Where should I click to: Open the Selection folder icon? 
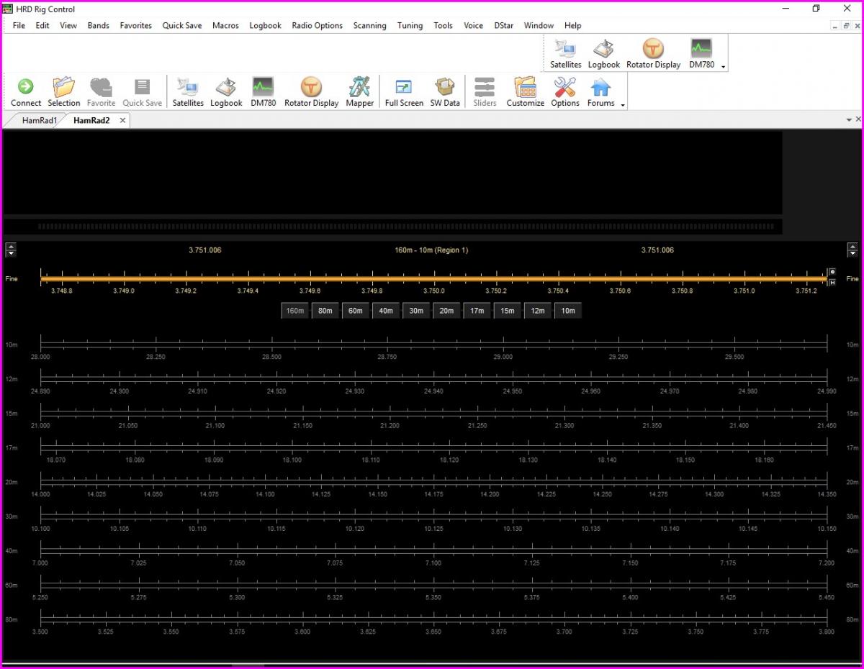64,88
